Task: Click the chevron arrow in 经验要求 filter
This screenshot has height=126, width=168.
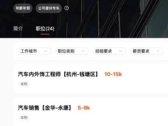Action: (x=121, y=51)
